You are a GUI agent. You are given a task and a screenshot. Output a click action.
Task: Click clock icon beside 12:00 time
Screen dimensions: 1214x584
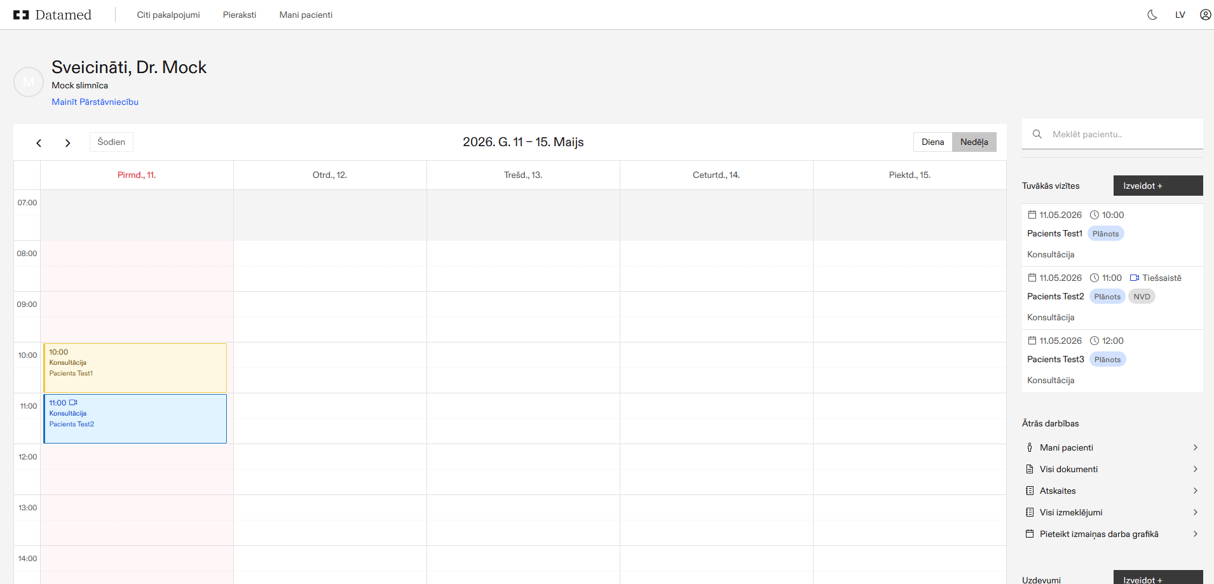pos(1095,341)
